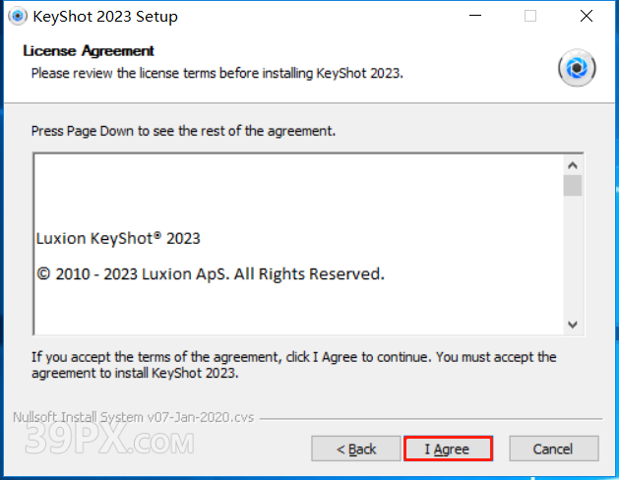Click the "Press Page Down" instruction text
Image resolution: width=619 pixels, height=480 pixels.
pyautogui.click(x=183, y=130)
